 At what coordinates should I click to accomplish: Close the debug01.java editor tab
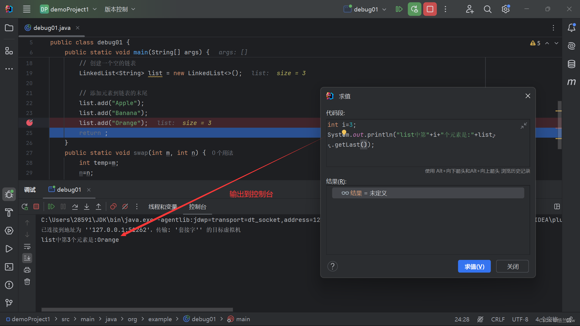(78, 28)
